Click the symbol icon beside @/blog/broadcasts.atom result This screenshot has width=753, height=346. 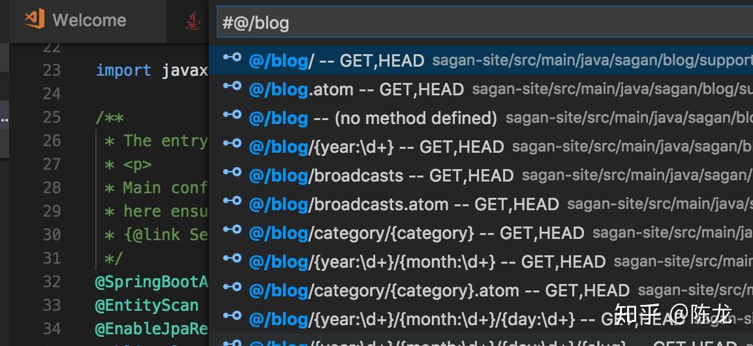pyautogui.click(x=232, y=201)
